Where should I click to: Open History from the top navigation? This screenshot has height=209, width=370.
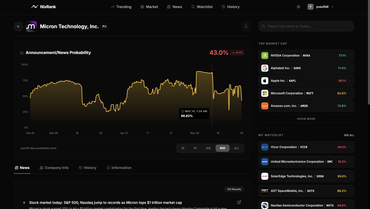click(x=231, y=7)
